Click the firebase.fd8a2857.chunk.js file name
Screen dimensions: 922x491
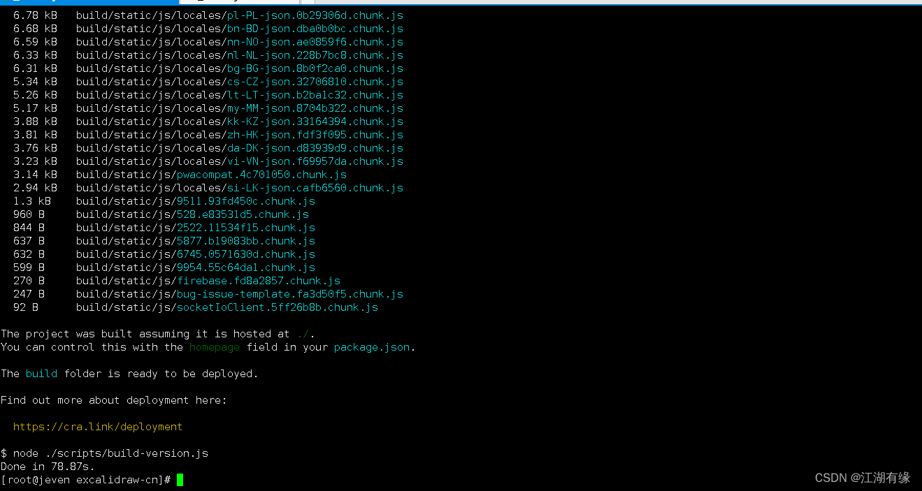[259, 281]
